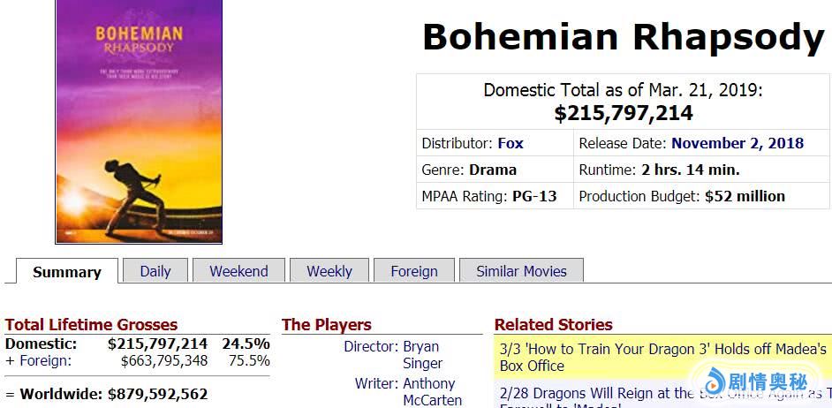Open the Foreign tab

414,271
